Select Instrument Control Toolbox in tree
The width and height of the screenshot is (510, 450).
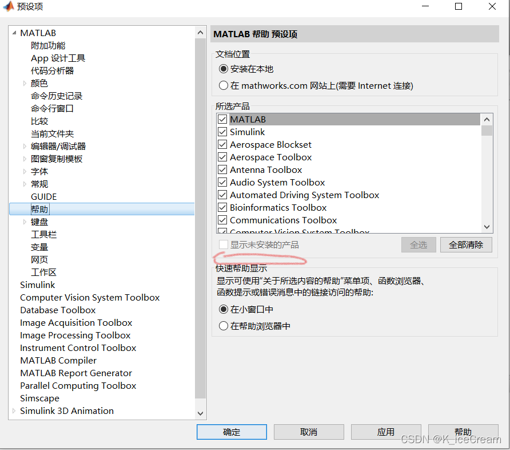[78, 348]
